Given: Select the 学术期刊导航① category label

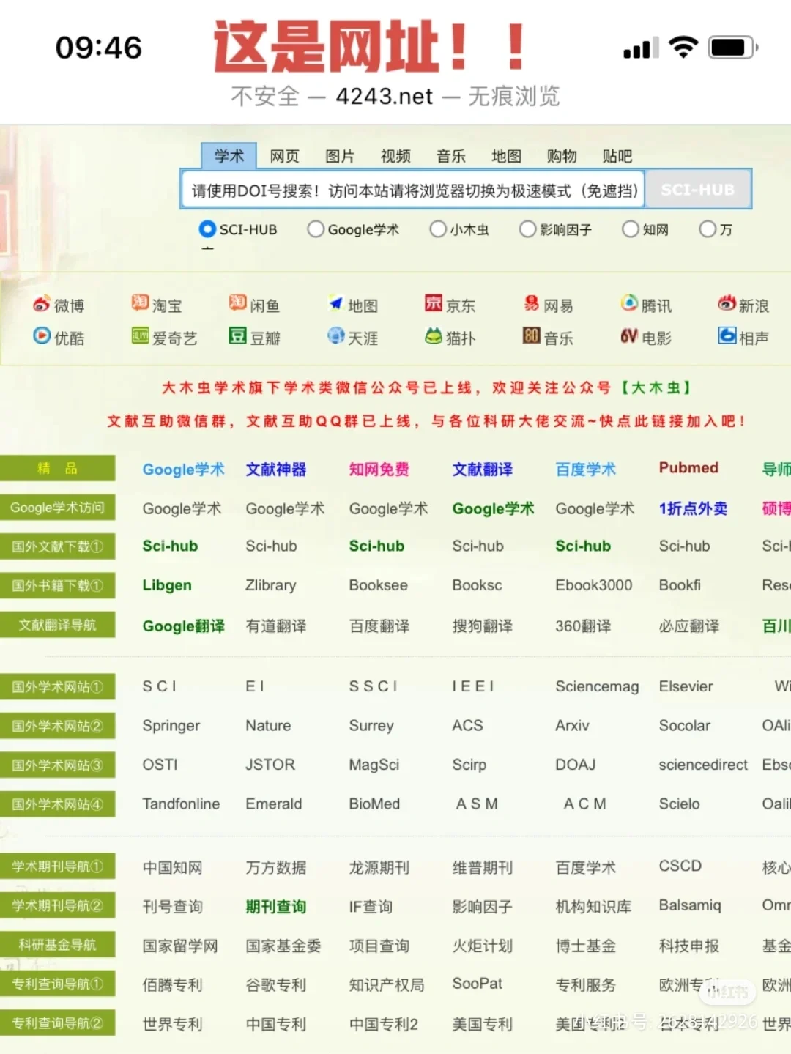Looking at the screenshot, I should [x=57, y=867].
